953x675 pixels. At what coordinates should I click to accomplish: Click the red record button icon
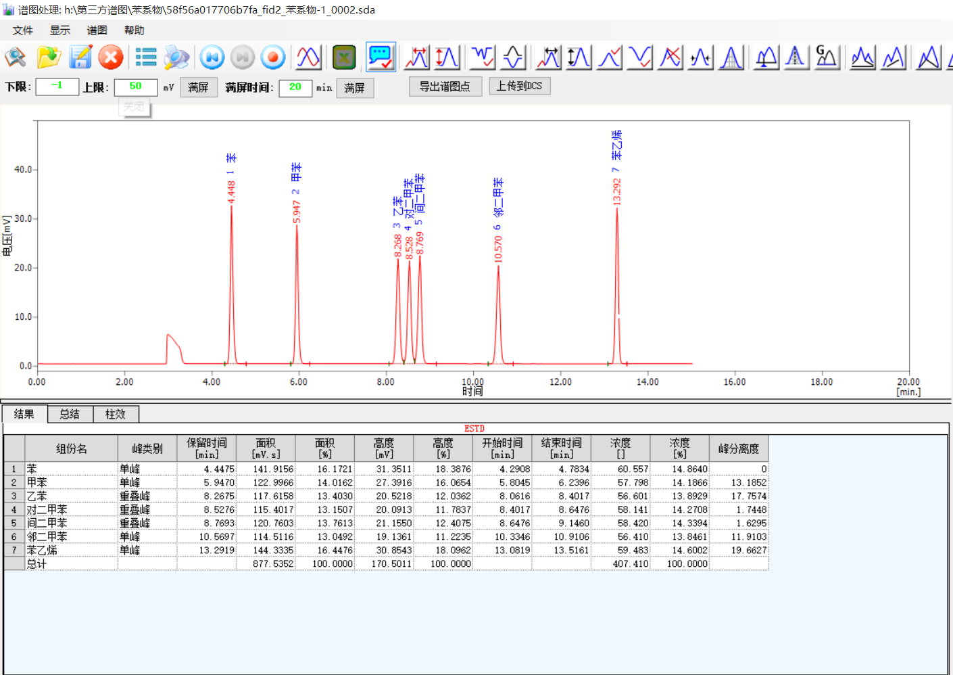(x=273, y=57)
